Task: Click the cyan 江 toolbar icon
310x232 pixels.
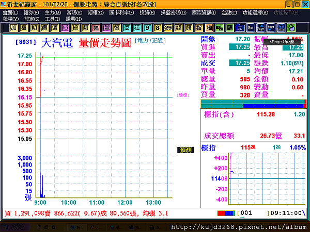Action: [137, 28]
